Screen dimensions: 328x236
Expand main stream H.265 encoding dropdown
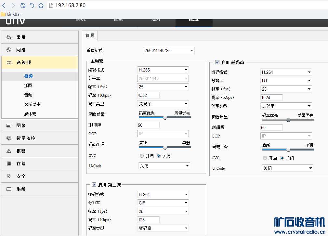[163, 70]
